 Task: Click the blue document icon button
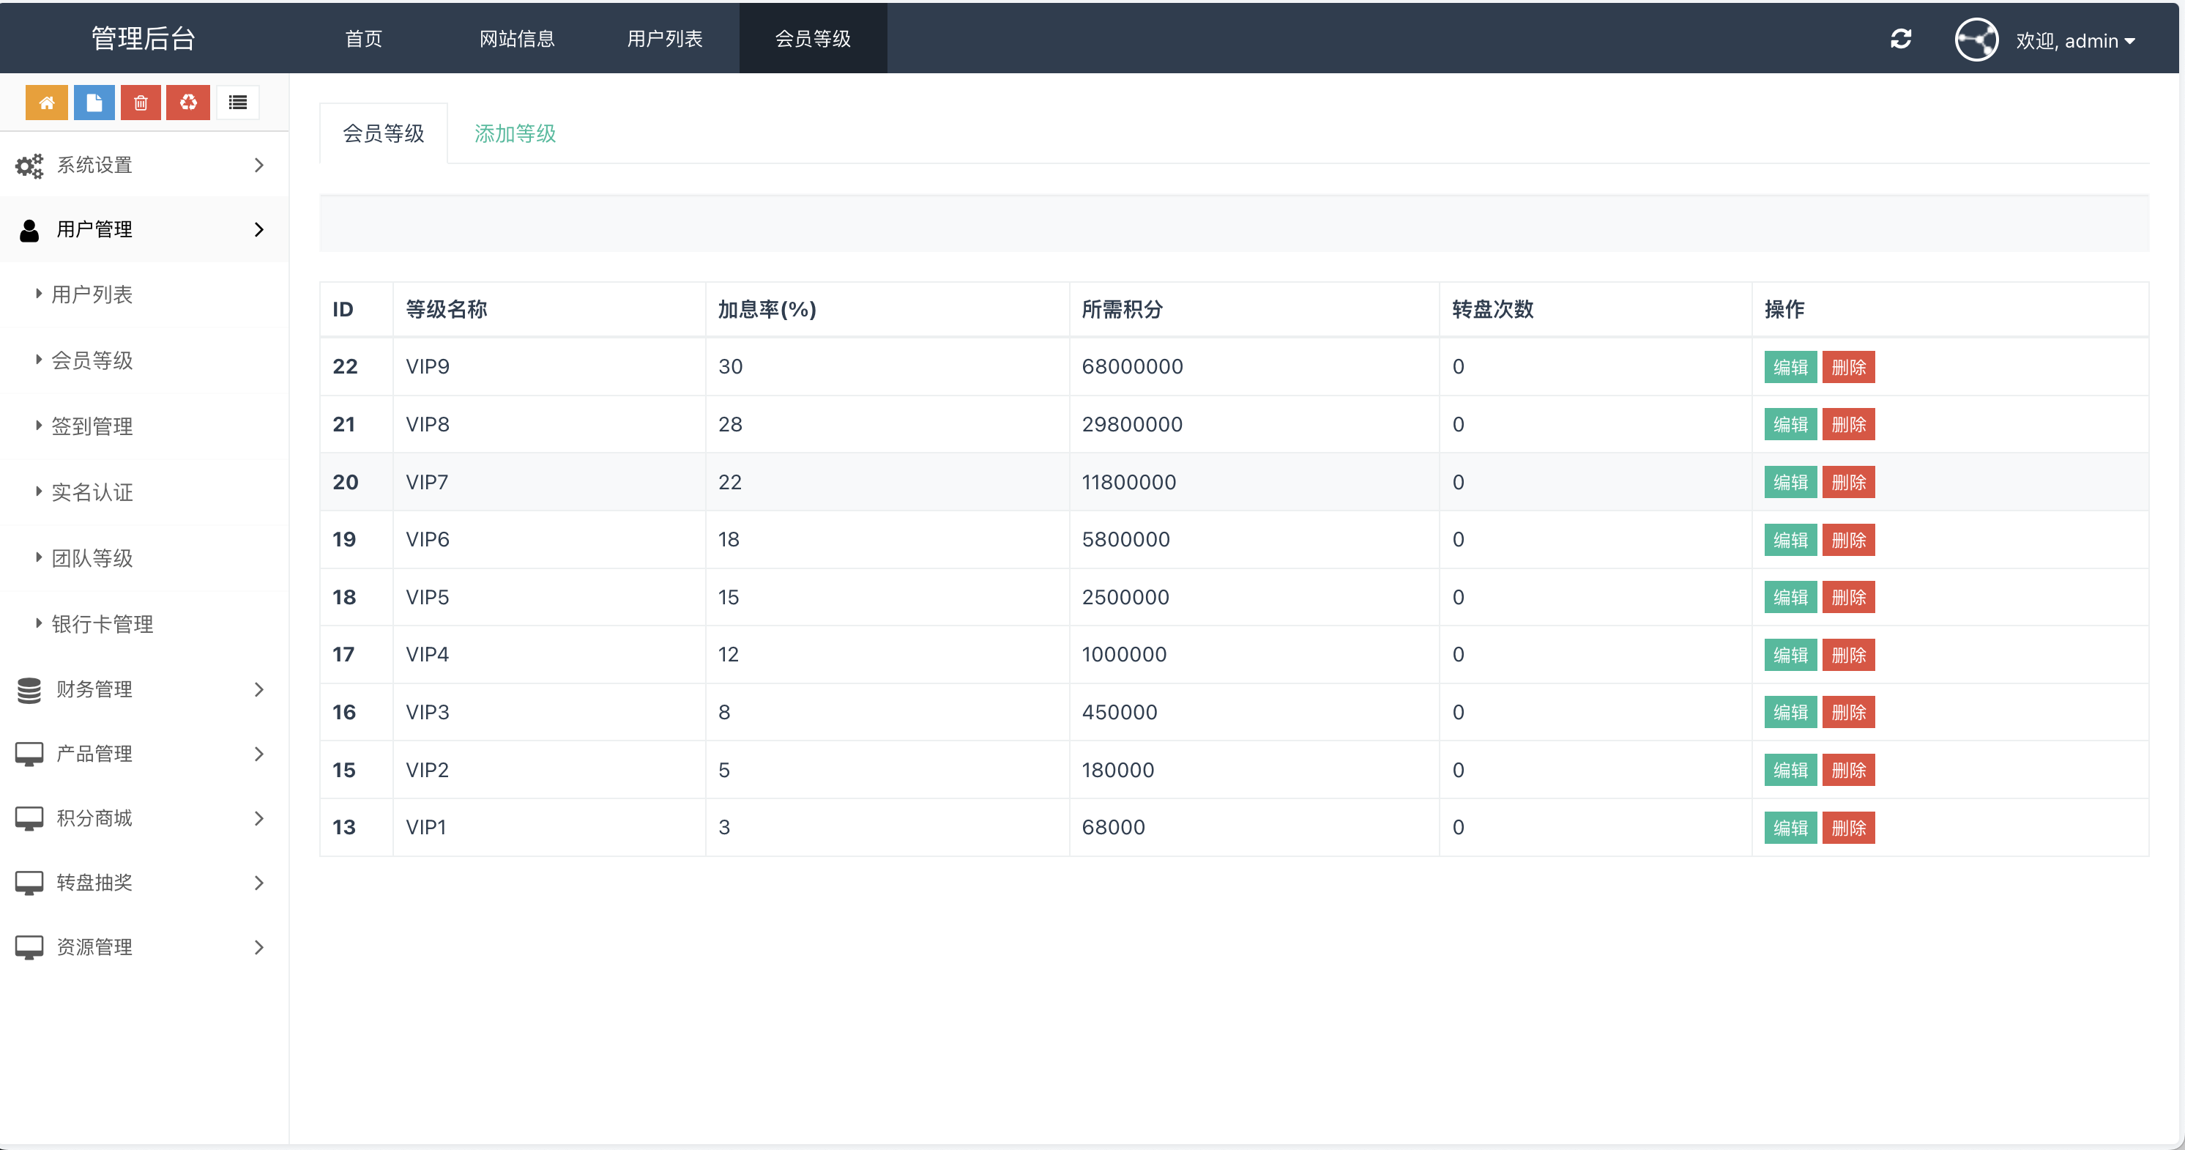(94, 103)
